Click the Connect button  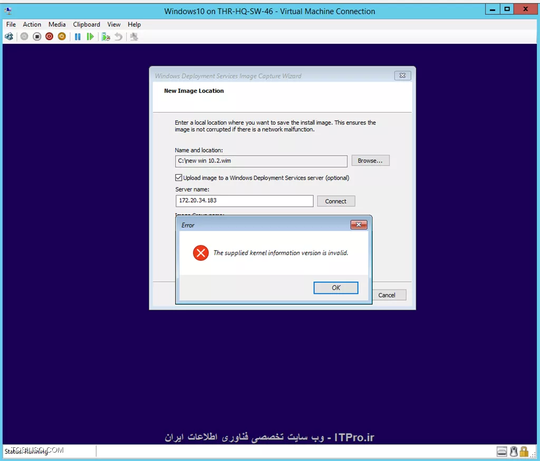[336, 201]
